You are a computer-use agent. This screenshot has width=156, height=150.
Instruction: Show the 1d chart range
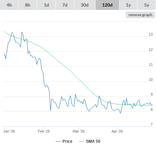click(46, 5)
